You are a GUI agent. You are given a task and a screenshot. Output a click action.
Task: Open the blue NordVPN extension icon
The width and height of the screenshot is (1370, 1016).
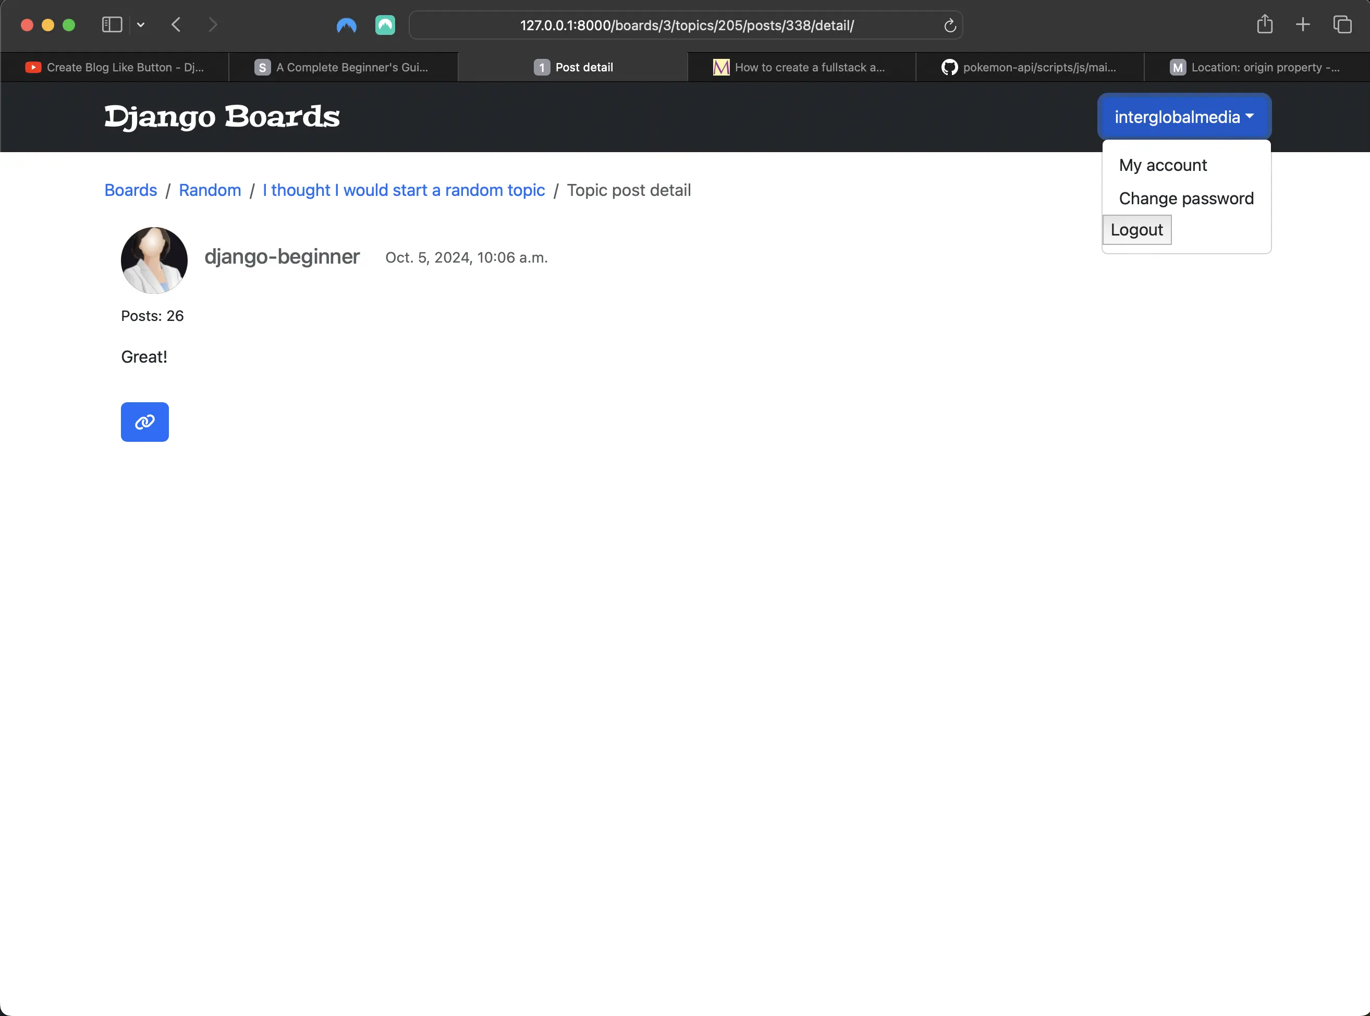(x=346, y=25)
